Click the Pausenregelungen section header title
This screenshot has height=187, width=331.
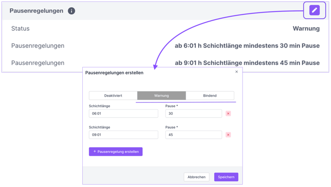point(36,11)
